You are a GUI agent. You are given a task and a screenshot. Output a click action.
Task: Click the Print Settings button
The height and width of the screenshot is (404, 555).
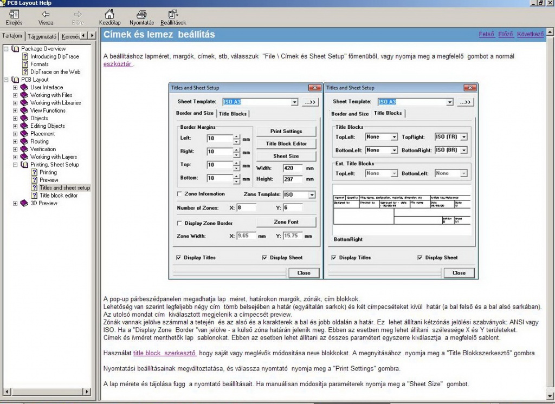[286, 131]
